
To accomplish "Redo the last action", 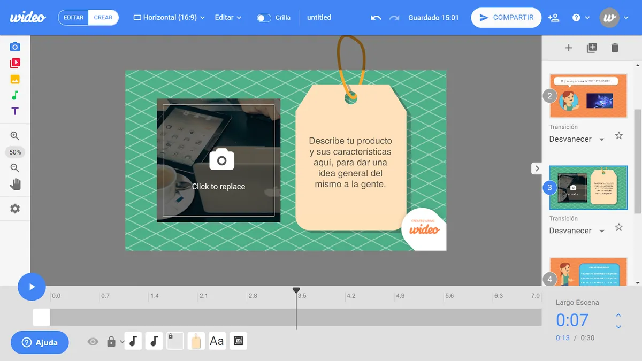I will (x=394, y=18).
